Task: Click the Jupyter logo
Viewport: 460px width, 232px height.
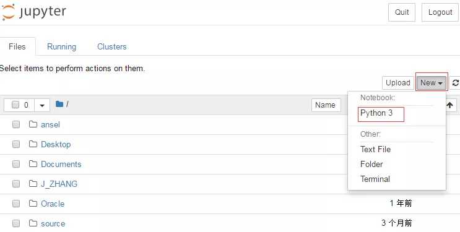Action: 33,12
